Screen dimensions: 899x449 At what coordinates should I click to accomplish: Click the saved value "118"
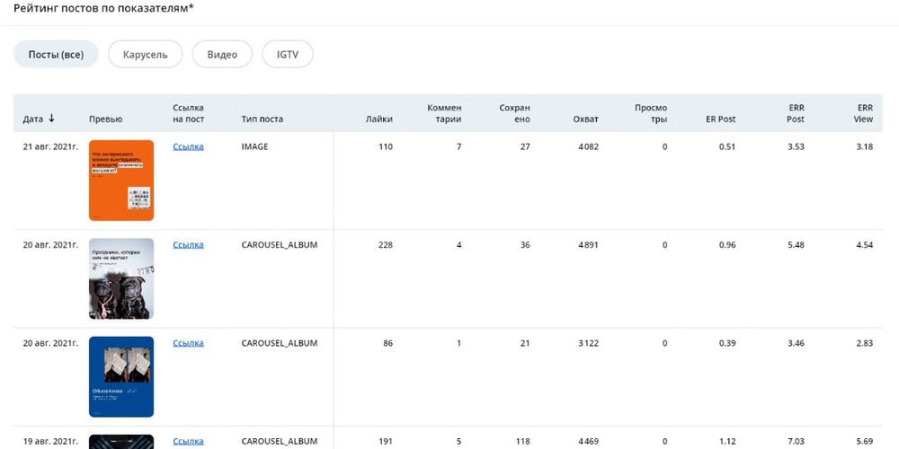tap(523, 442)
